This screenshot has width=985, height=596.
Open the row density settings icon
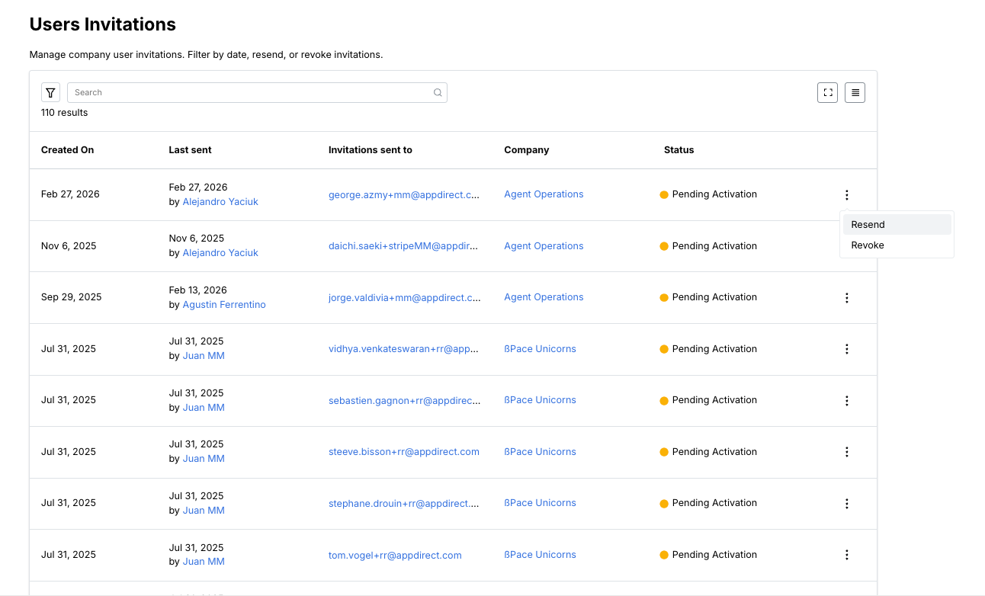coord(855,93)
